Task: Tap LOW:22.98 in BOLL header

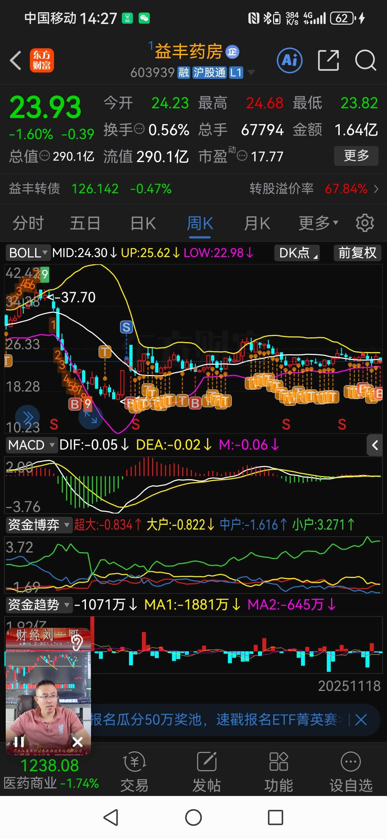Action: 219,253
